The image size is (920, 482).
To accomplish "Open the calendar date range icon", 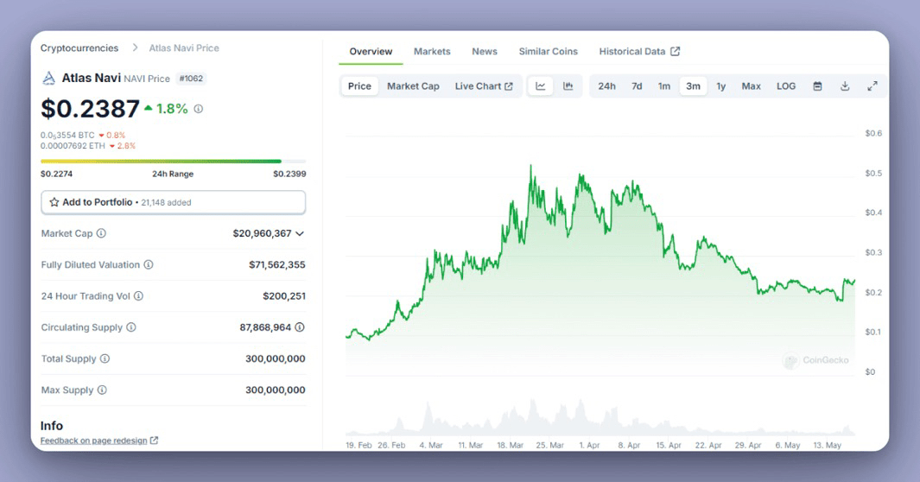I will click(817, 86).
